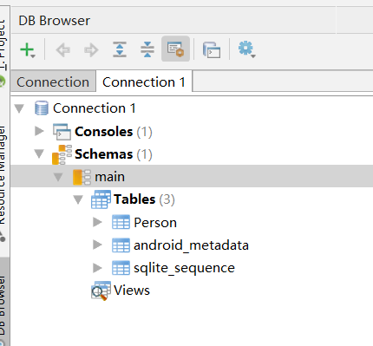Expand the sqlite_sequence table
Screen dimensions: 373x346
(x=97, y=268)
